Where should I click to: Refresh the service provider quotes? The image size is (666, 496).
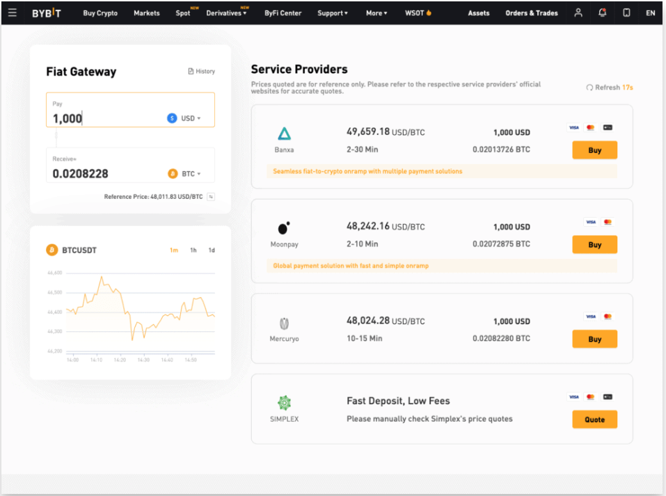click(610, 88)
